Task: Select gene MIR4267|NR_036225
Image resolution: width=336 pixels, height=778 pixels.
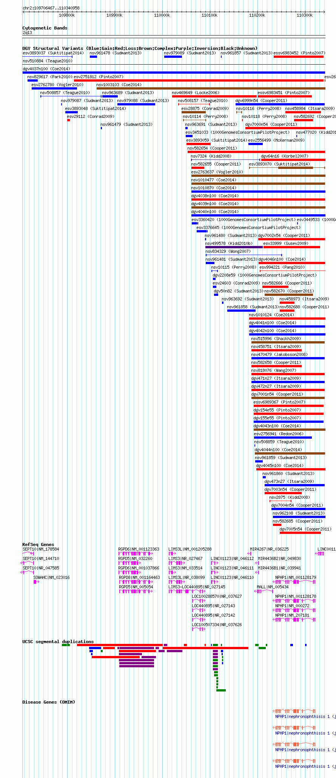Action: [x=269, y=549]
